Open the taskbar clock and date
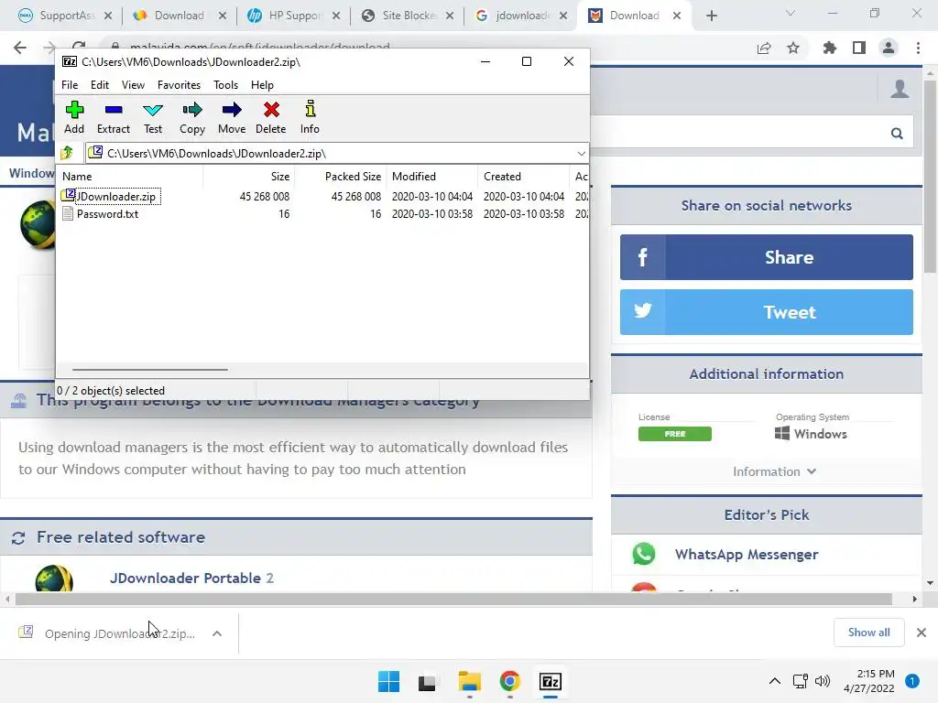Image resolution: width=938 pixels, height=703 pixels. [869, 681]
